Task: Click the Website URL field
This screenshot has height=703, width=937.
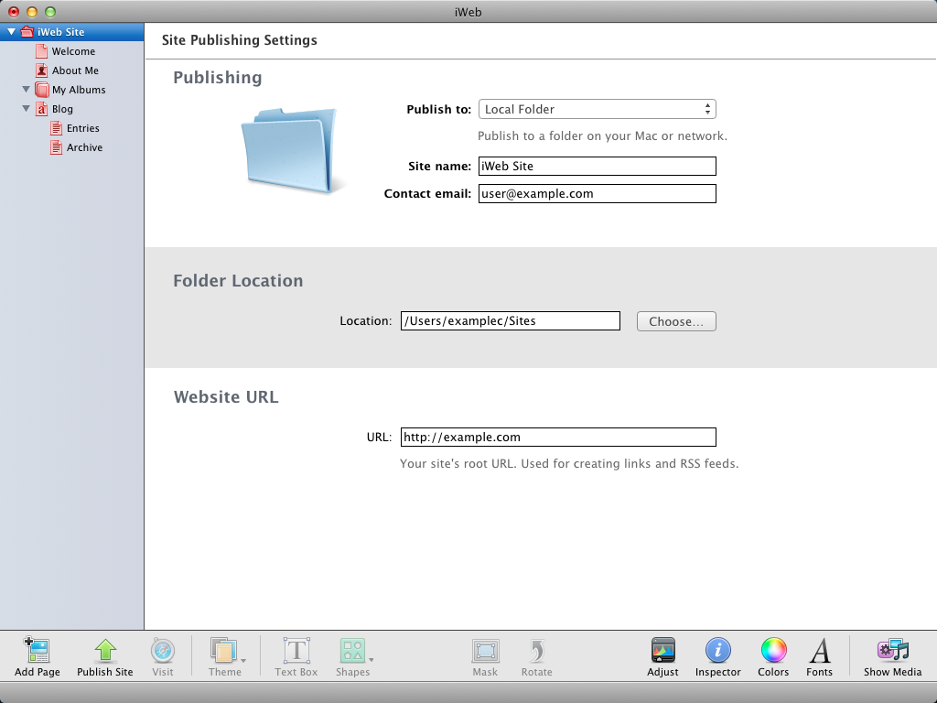Action: (558, 437)
